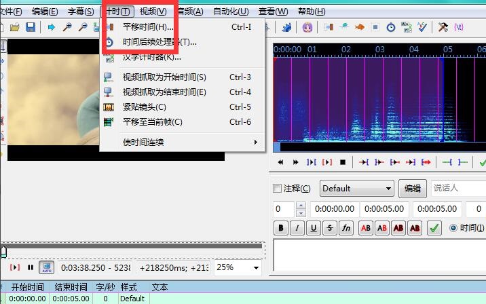
Task: Toggle strikethrough formatting button
Action: click(x=330, y=228)
